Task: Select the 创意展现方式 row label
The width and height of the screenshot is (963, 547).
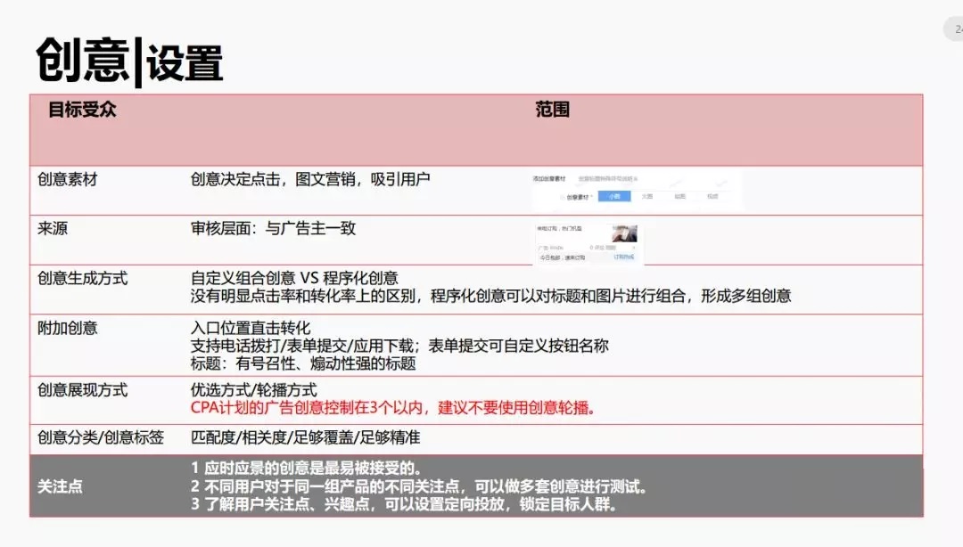Action: point(82,389)
